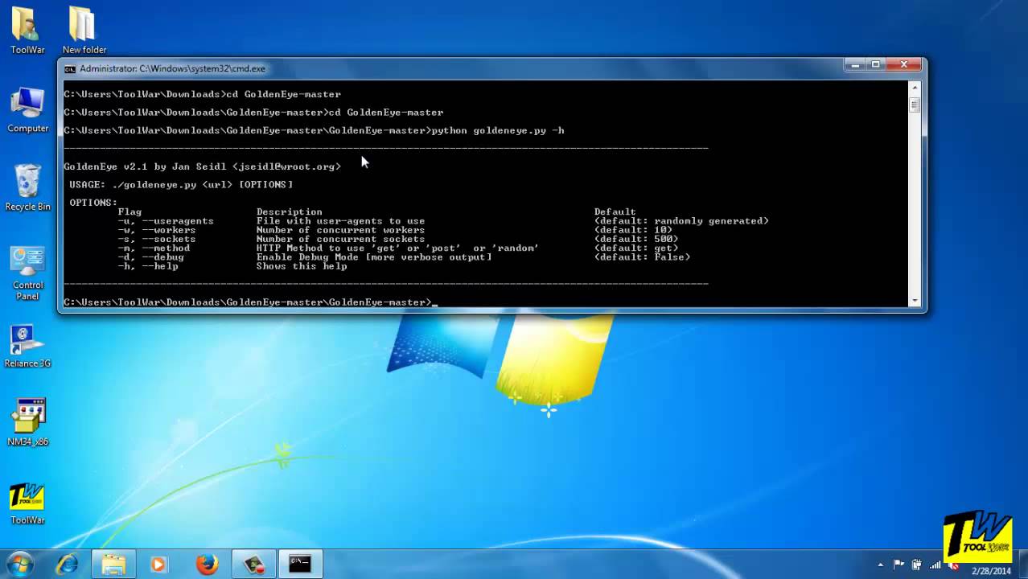
Task: Open the Action Center flag icon
Action: 898,565
